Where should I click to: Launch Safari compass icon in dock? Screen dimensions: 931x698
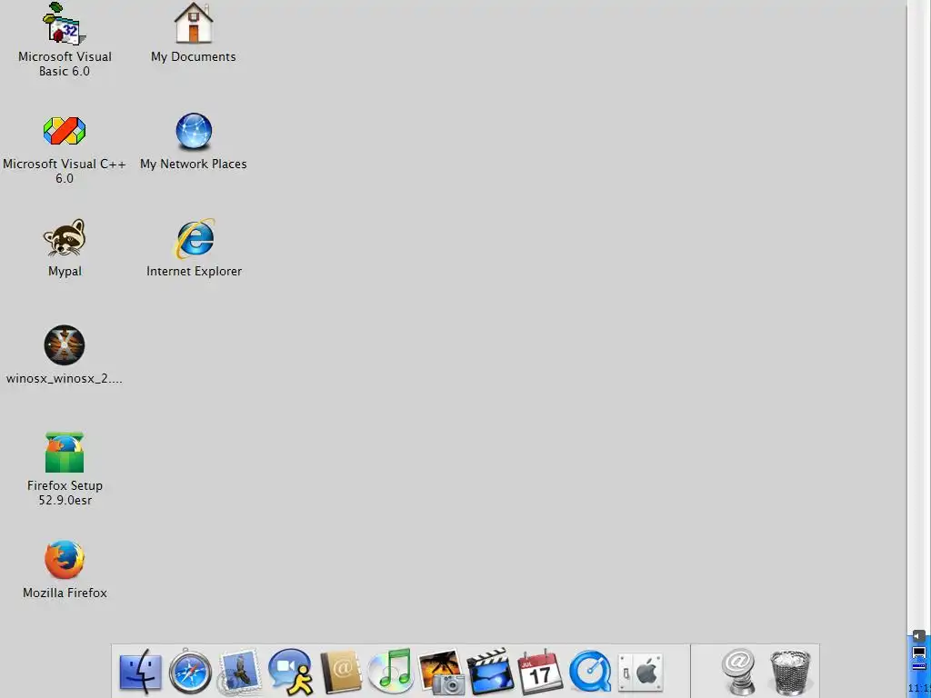[190, 672]
